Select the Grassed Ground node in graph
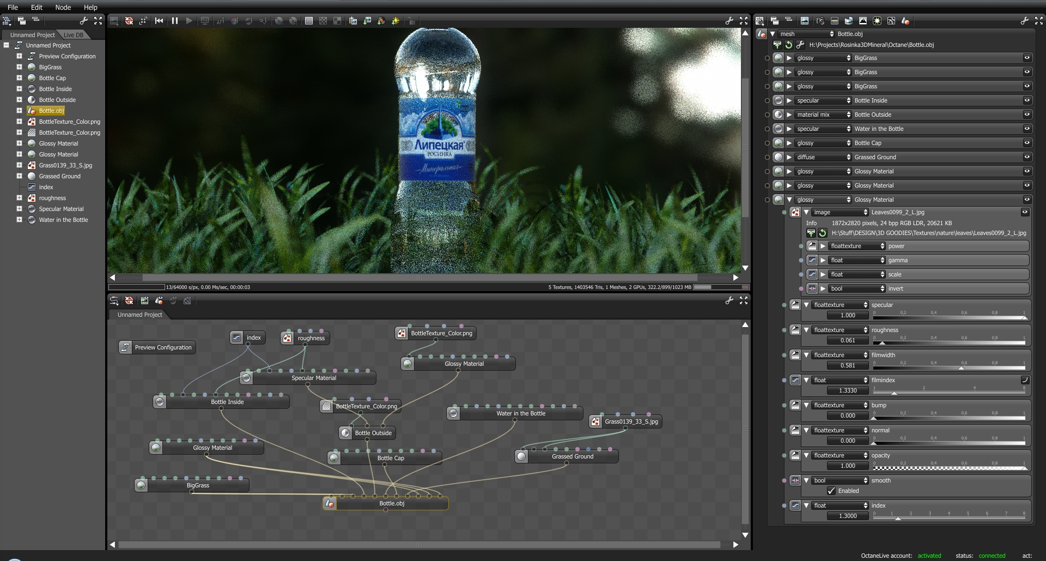Screen dimensions: 1046x561 tap(567, 456)
